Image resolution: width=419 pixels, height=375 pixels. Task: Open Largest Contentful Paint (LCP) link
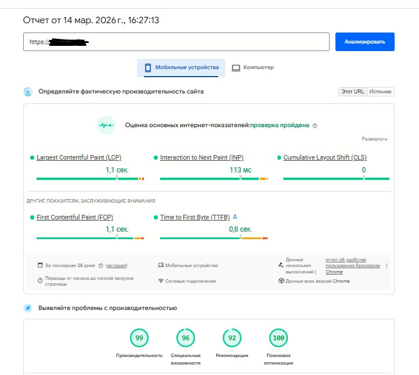[x=79, y=157]
